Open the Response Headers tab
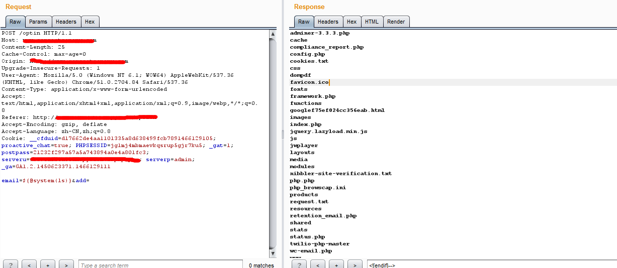The image size is (617, 268). tap(328, 22)
